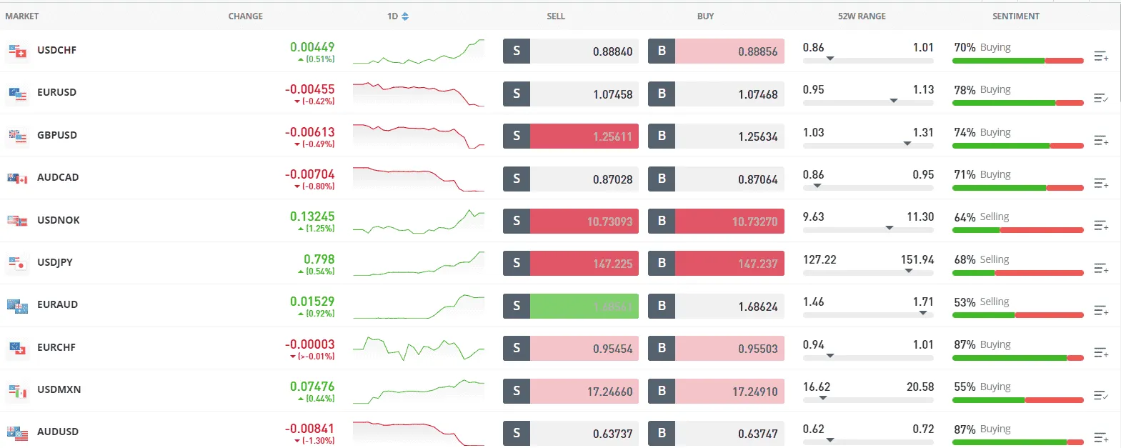Toggle USDMXN watchlist checkmark icon
This screenshot has width=1121, height=448.
[1101, 395]
